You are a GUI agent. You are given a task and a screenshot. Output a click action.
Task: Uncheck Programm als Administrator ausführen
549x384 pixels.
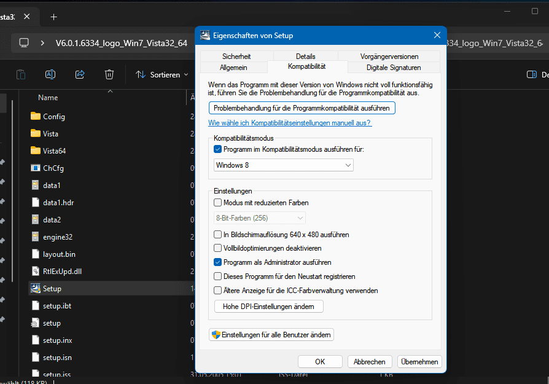[217, 262]
